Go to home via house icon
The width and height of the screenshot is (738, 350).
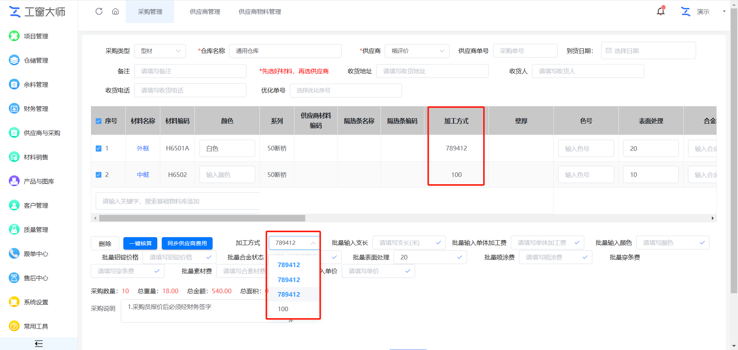pyautogui.click(x=115, y=12)
